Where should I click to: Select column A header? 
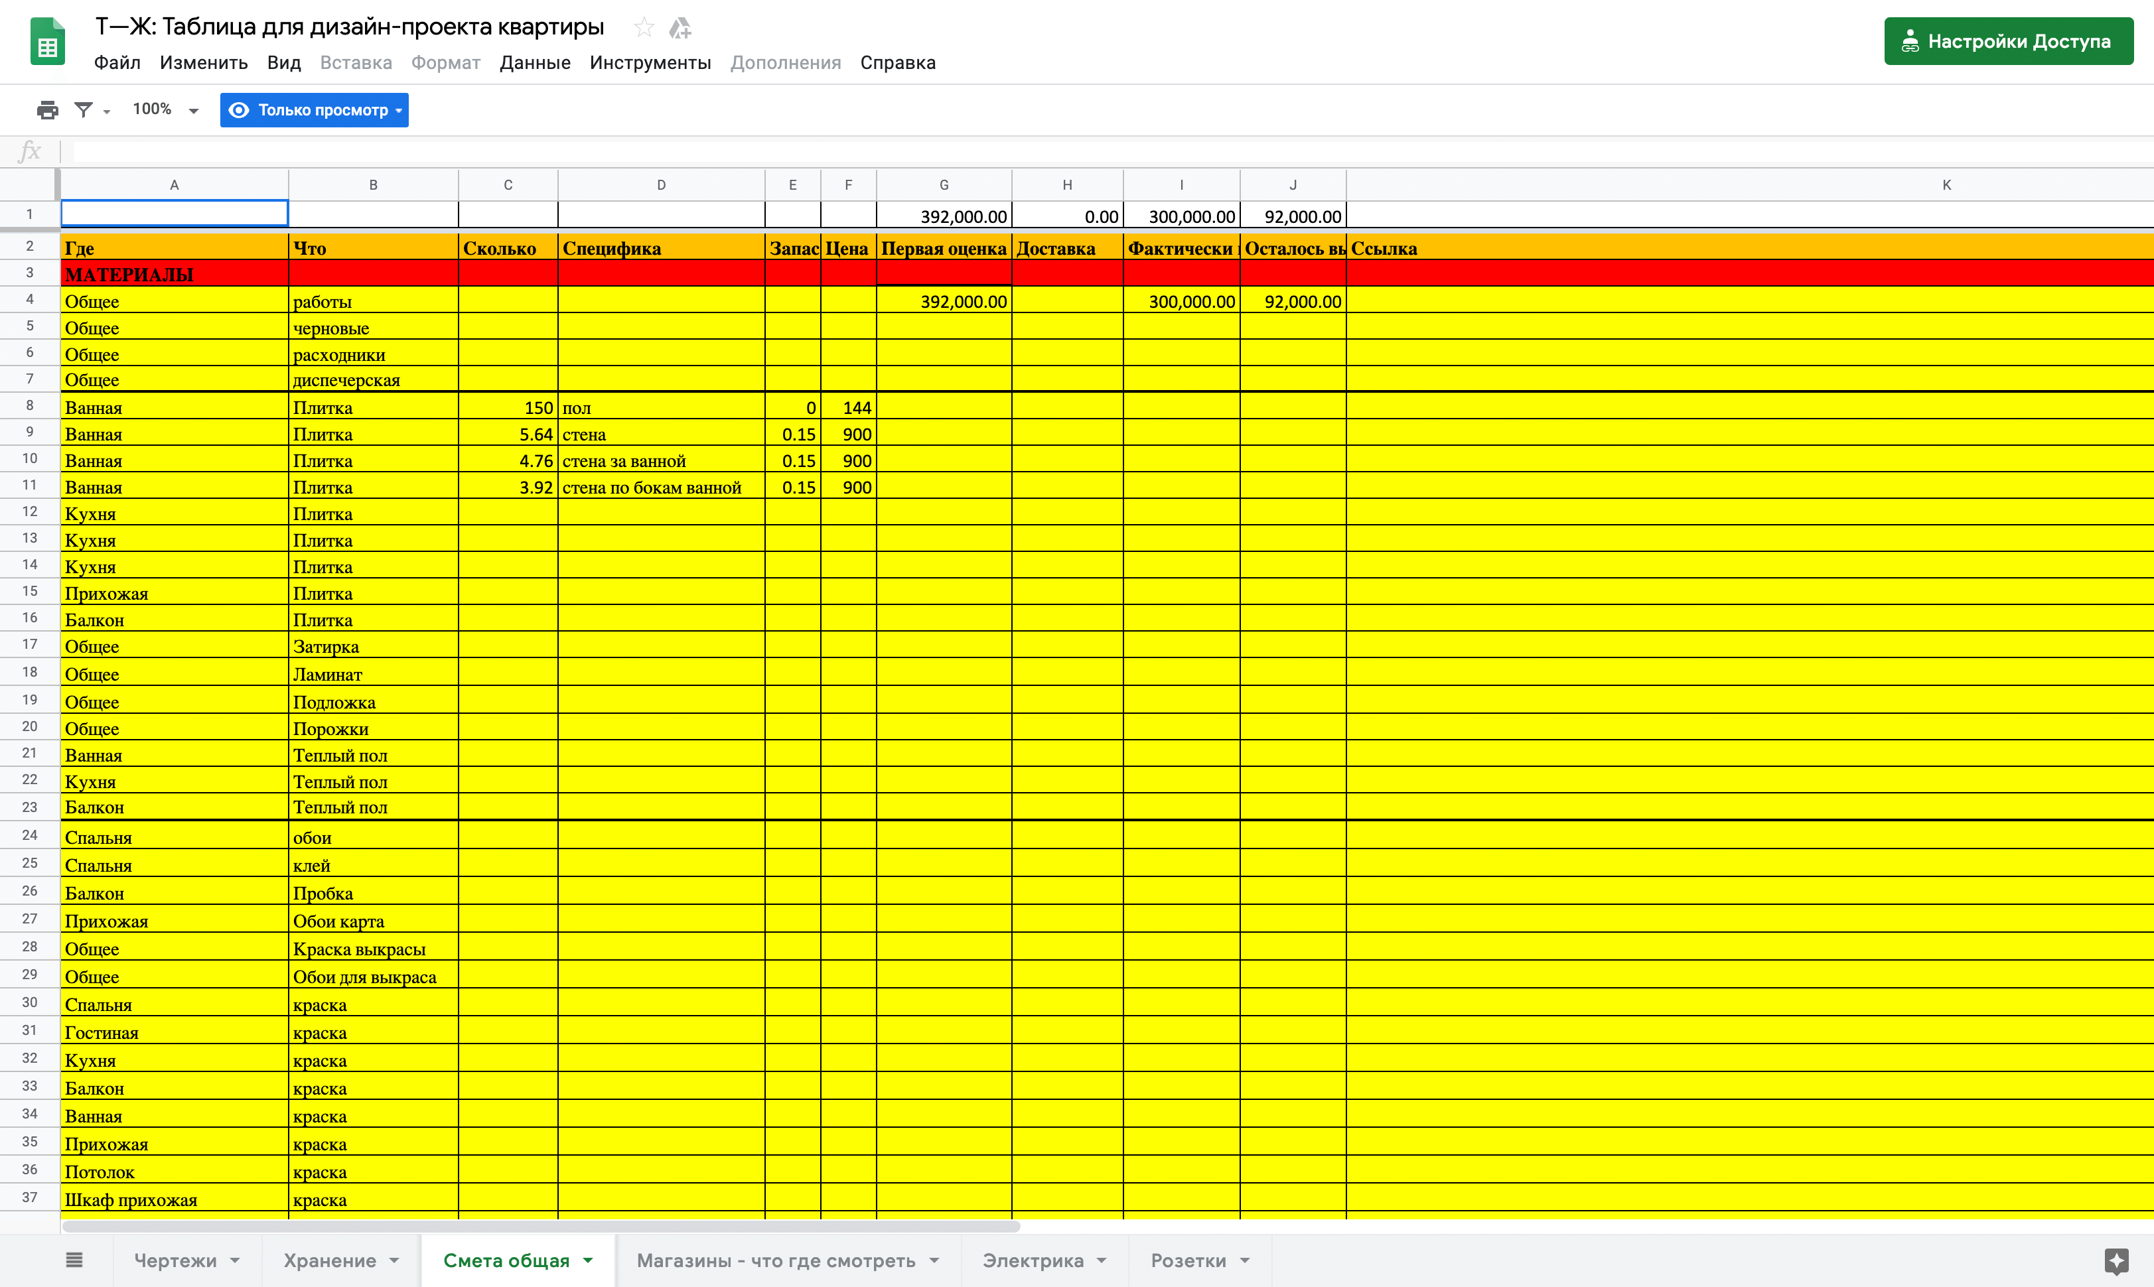click(x=175, y=184)
